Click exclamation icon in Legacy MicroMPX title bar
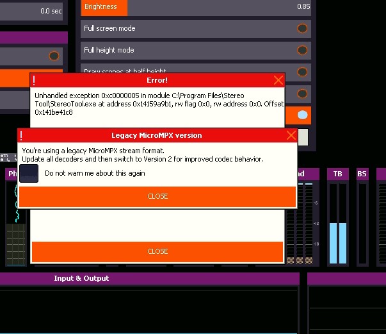 (x=21, y=135)
